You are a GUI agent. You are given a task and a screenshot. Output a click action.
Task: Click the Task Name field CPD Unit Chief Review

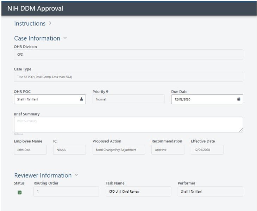point(138,192)
